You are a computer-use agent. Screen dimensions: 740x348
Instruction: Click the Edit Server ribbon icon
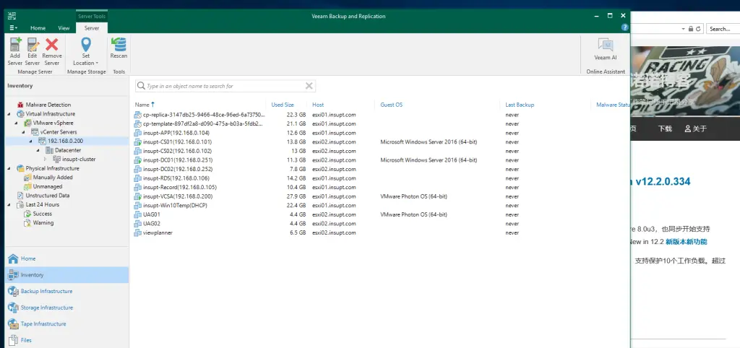pos(33,51)
